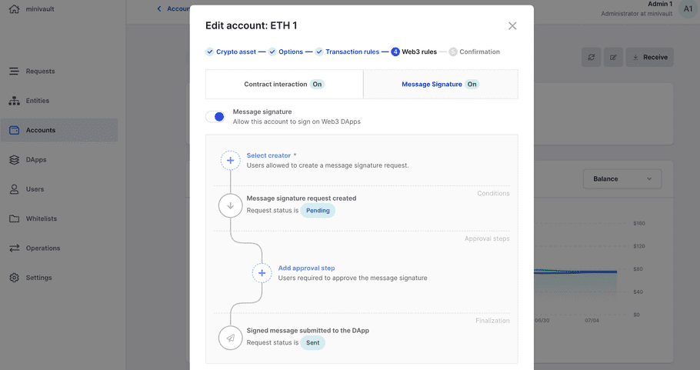Close the Edit account dialog
Viewport: 700px width, 370px height.
(x=512, y=26)
